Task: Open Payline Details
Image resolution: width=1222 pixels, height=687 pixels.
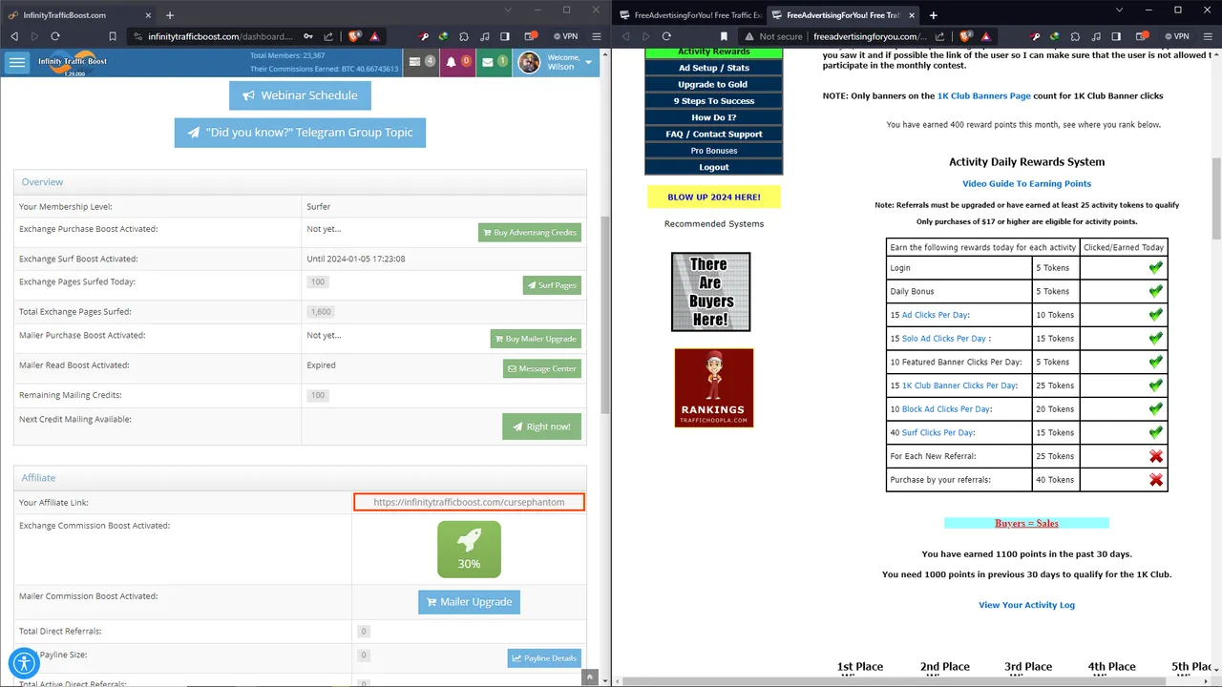Action: 544,657
